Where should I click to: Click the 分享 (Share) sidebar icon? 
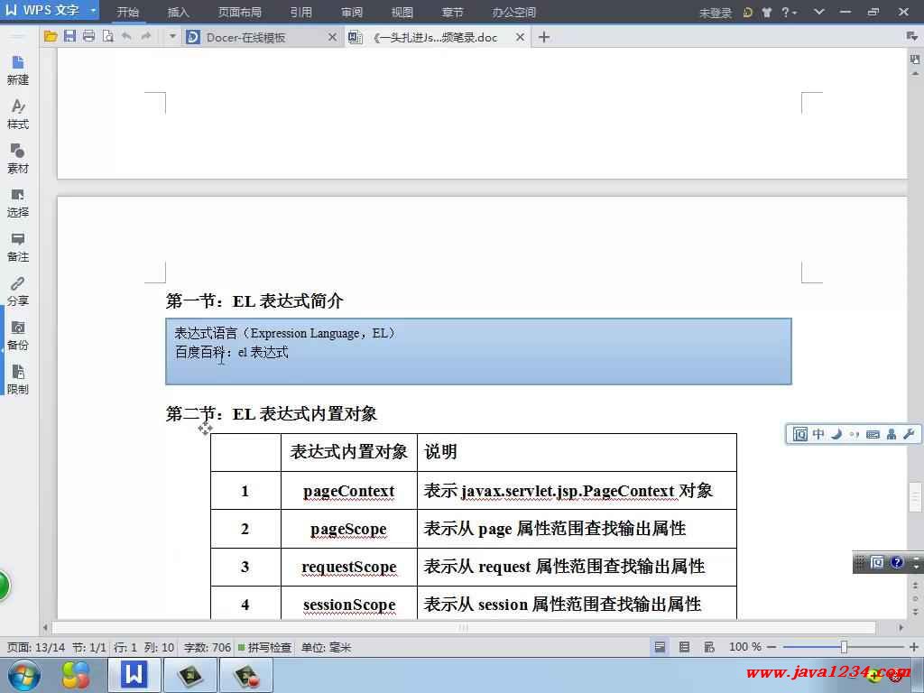[17, 291]
